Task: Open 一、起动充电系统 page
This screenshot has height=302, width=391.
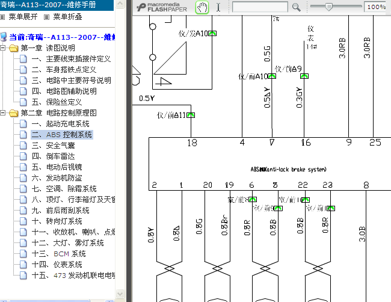Action: pyautogui.click(x=60, y=124)
